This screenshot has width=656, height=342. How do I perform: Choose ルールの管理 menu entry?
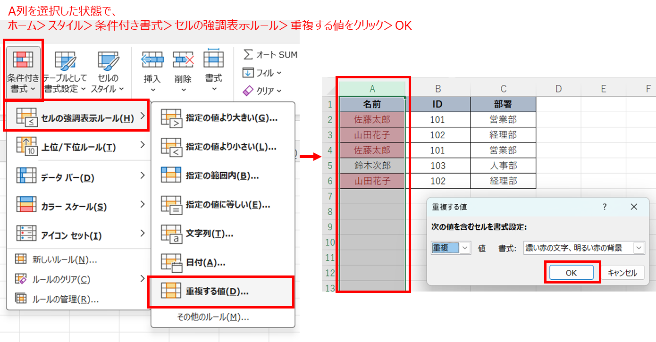click(78, 299)
